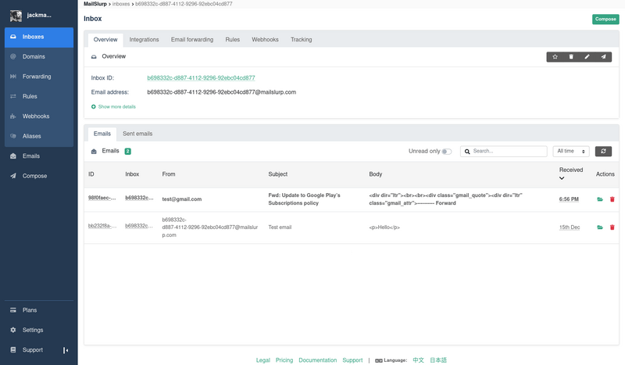Collapse the sidebar with the collapse icon
This screenshot has height=365, width=625.
pos(66,350)
